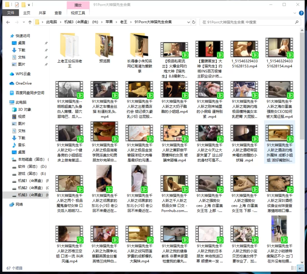This screenshot has height=274, width=307.
Task: Select 机械1 (4t黑盘) drive
Action: (x=30, y=181)
